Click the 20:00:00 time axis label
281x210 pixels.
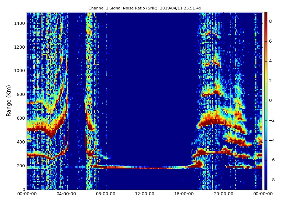(223, 194)
